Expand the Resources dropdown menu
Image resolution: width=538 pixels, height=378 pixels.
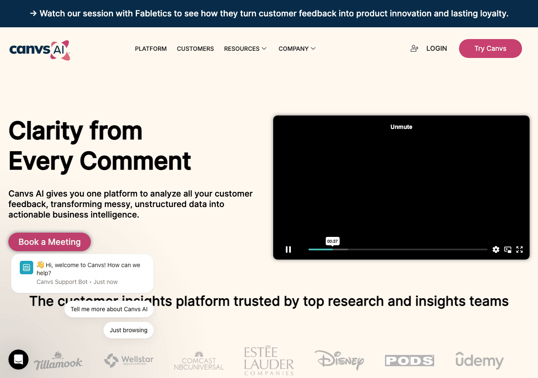tap(245, 49)
